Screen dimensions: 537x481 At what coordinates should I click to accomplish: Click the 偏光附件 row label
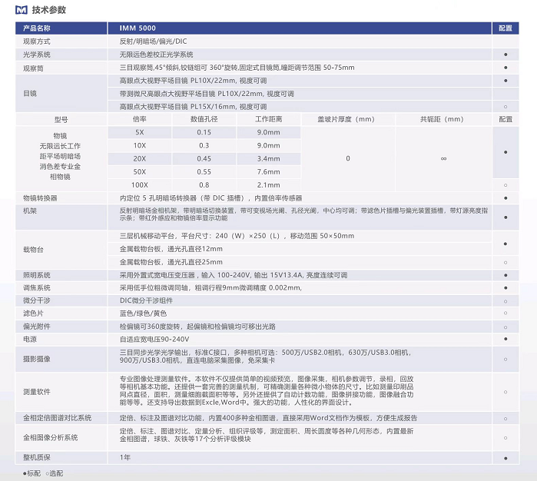point(37,326)
